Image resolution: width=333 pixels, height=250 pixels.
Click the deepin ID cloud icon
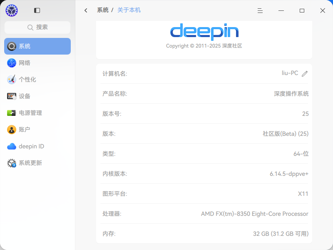[12, 146]
